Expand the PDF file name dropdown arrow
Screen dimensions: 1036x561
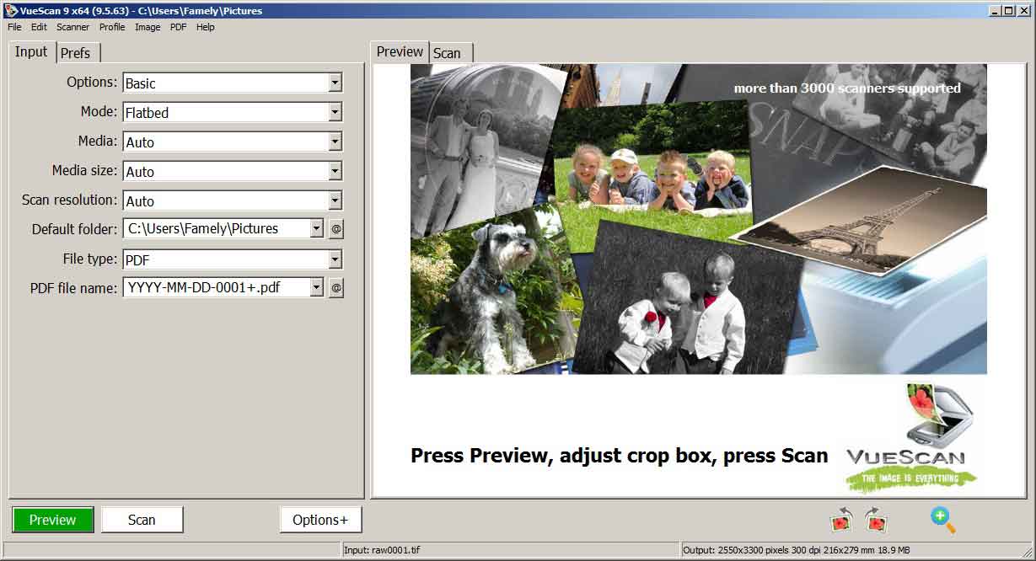316,287
